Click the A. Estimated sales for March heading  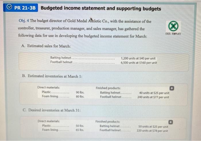point(46,46)
